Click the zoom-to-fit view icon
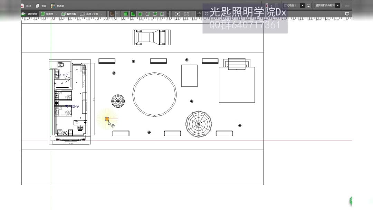Image resolution: width=373 pixels, height=210 pixels. click(177, 14)
